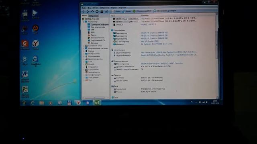Click the Back arrow in AIDA64 toolbar
The image size is (257, 144).
[84, 12]
